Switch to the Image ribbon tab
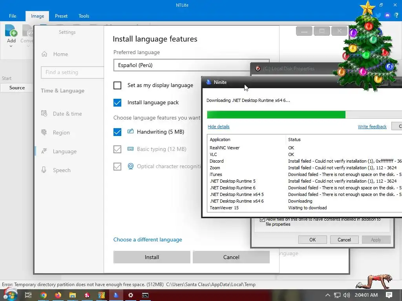The width and height of the screenshot is (402, 301). tap(37, 16)
